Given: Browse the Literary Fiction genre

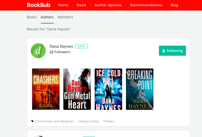Looking at the screenshot, I should click(89, 121).
